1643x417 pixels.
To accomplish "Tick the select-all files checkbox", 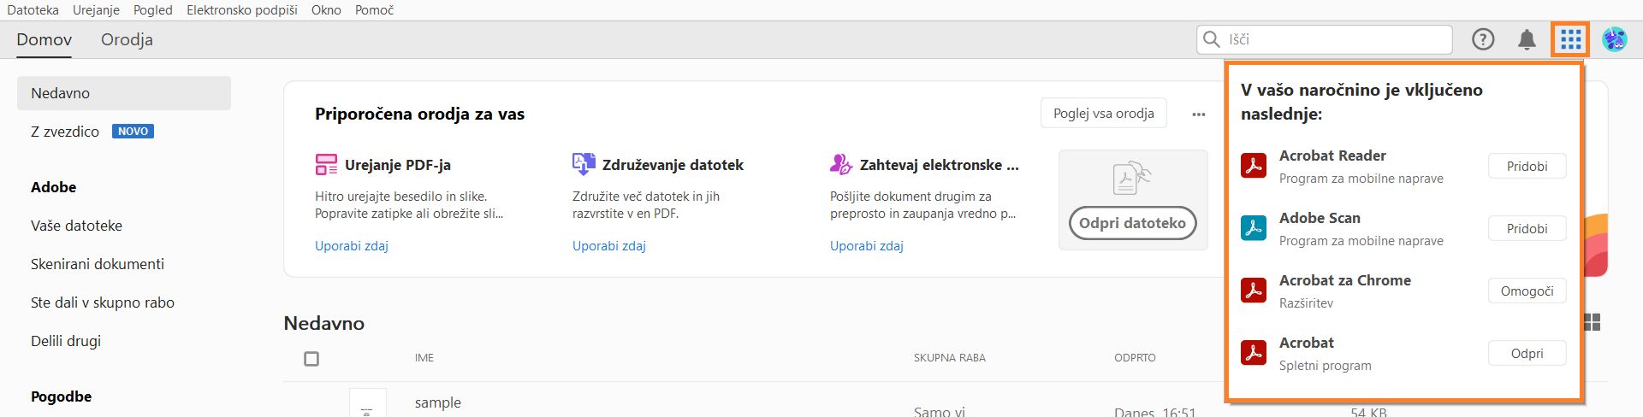I will pyautogui.click(x=311, y=359).
